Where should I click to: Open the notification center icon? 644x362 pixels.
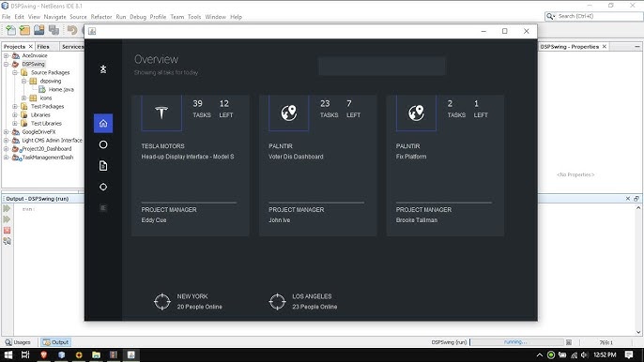(x=629, y=355)
